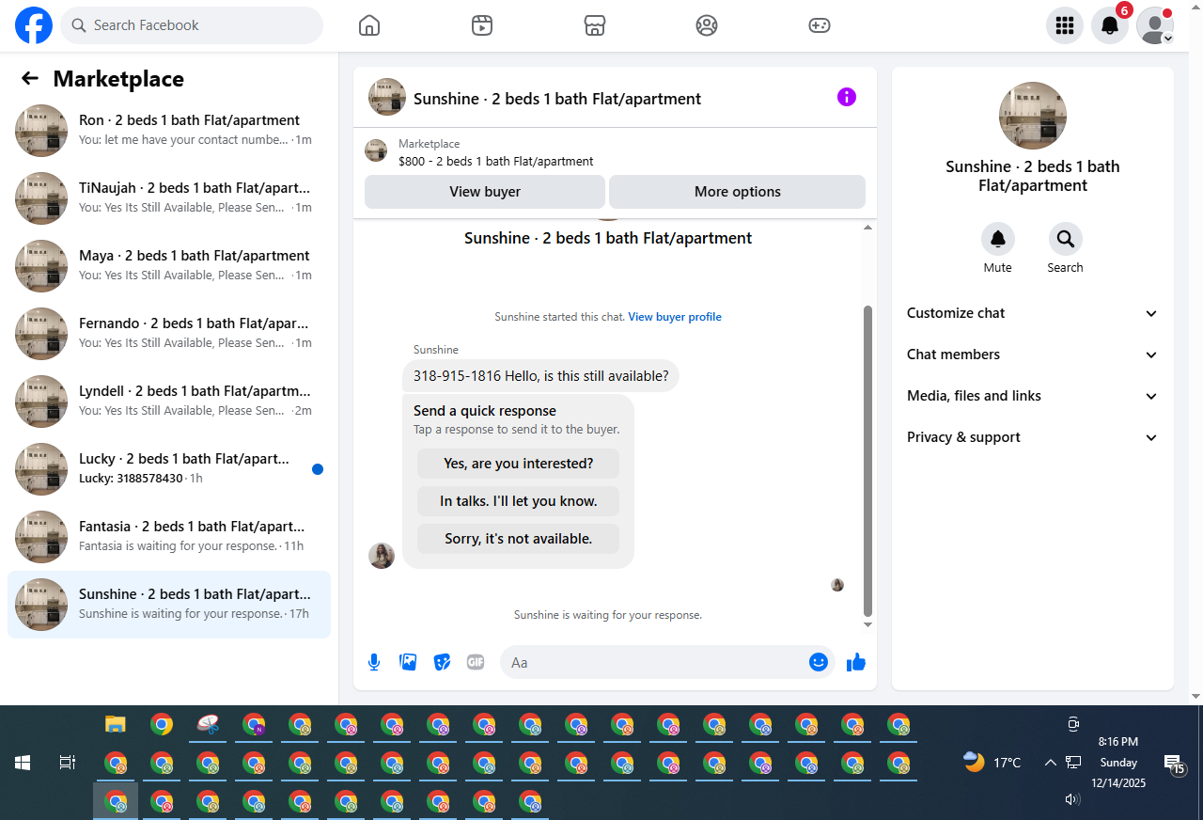Viewport: 1203px width, 820px height.
Task: Open the account profile avatar menu
Action: click(x=1155, y=25)
